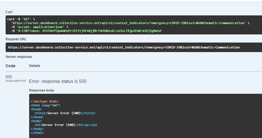Click the Request URL value box
Screen dimensions: 262x138
[x=134, y=47]
